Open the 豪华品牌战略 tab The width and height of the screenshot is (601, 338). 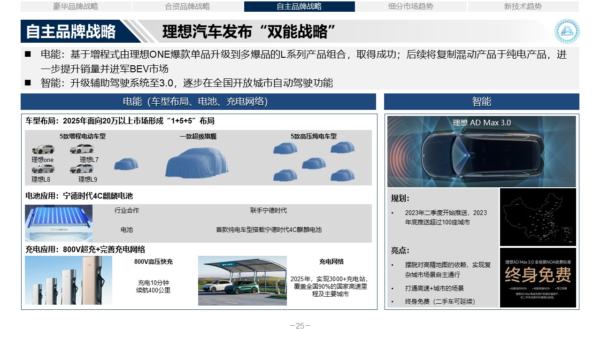tap(76, 7)
